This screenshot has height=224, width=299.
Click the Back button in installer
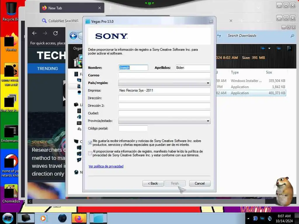tap(153, 183)
